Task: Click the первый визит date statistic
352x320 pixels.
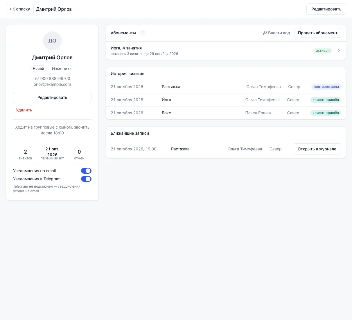Action: click(52, 153)
